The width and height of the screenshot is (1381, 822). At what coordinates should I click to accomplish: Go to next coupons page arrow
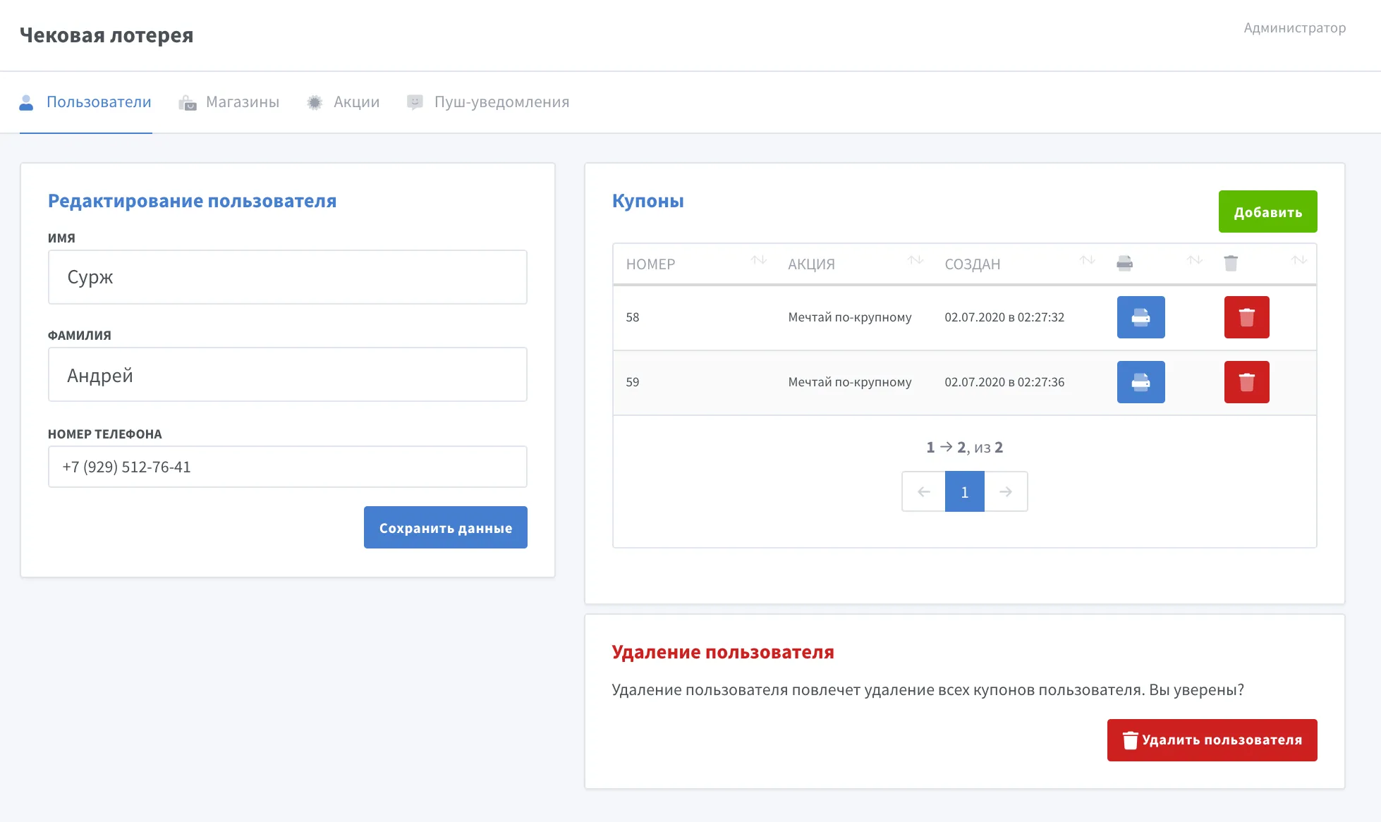pyautogui.click(x=1006, y=491)
